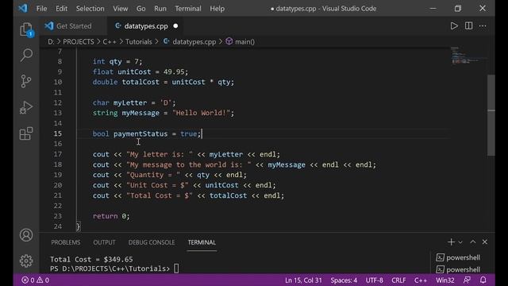Viewport: 508px width, 286px height.
Task: Select the first powershell terminal
Action: (458, 257)
